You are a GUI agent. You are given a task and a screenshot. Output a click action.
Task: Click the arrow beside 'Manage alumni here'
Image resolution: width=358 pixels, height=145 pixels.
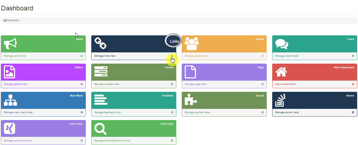click(x=353, y=112)
